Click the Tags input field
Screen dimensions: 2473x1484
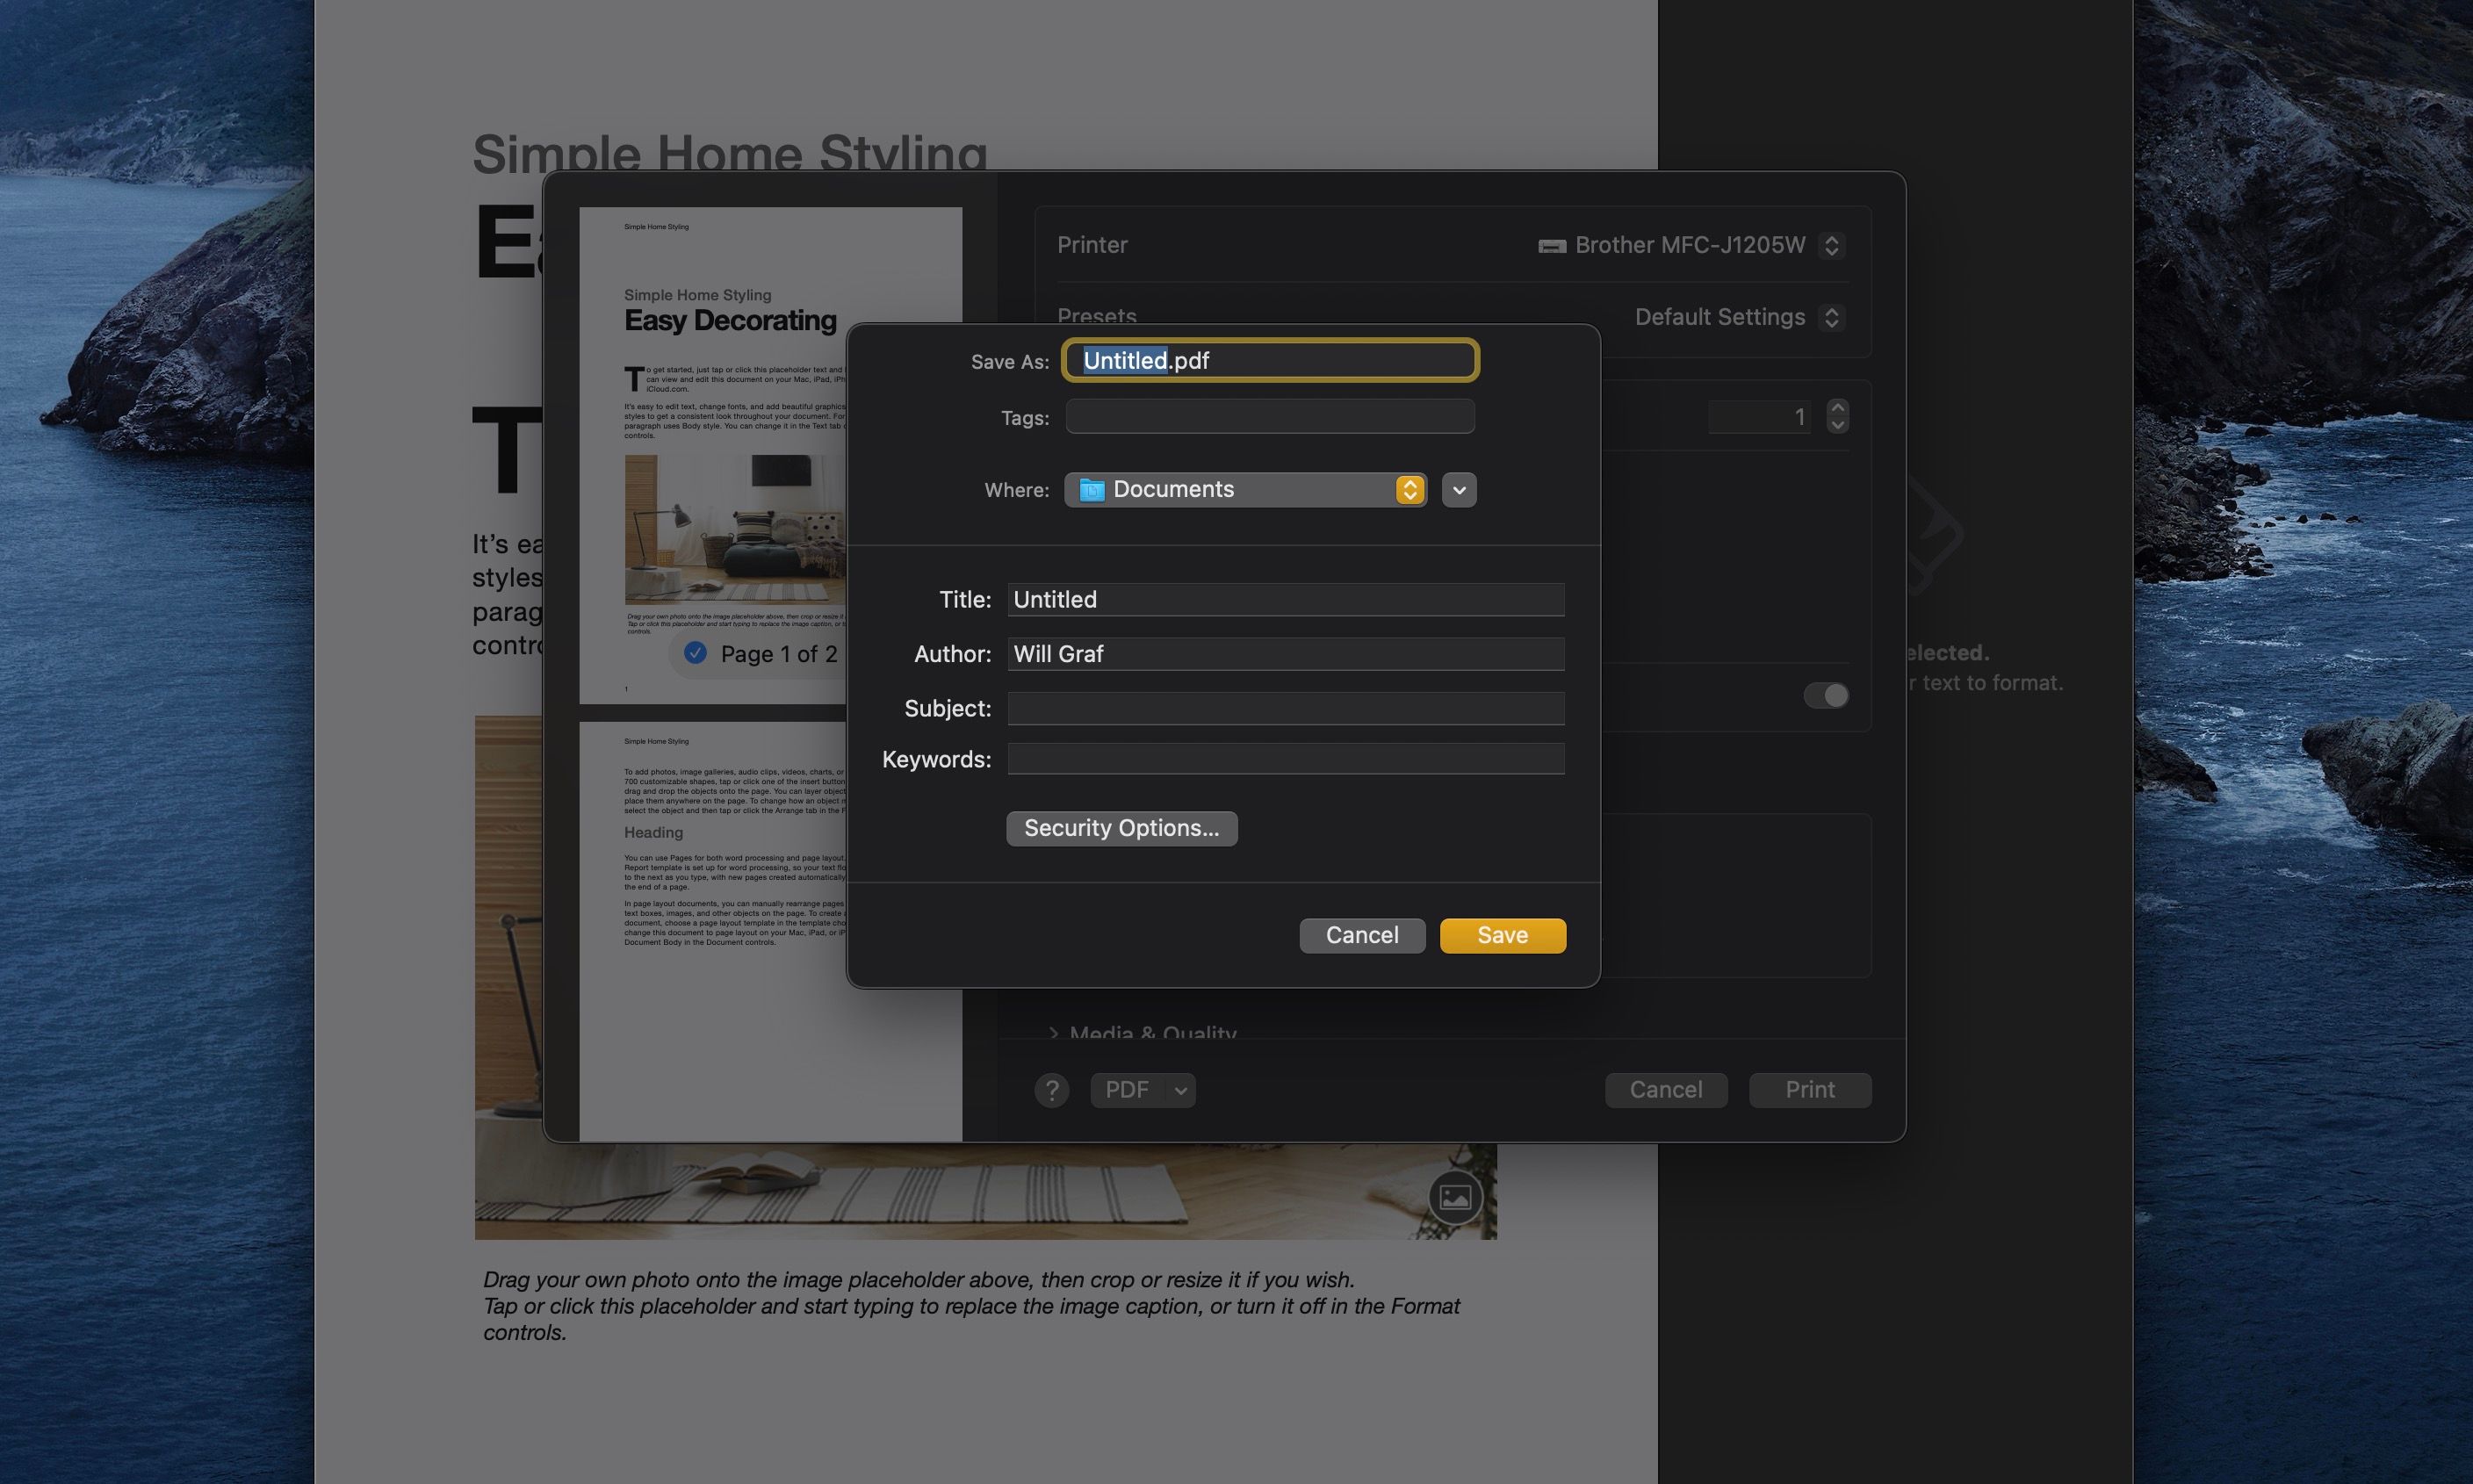[1270, 417]
